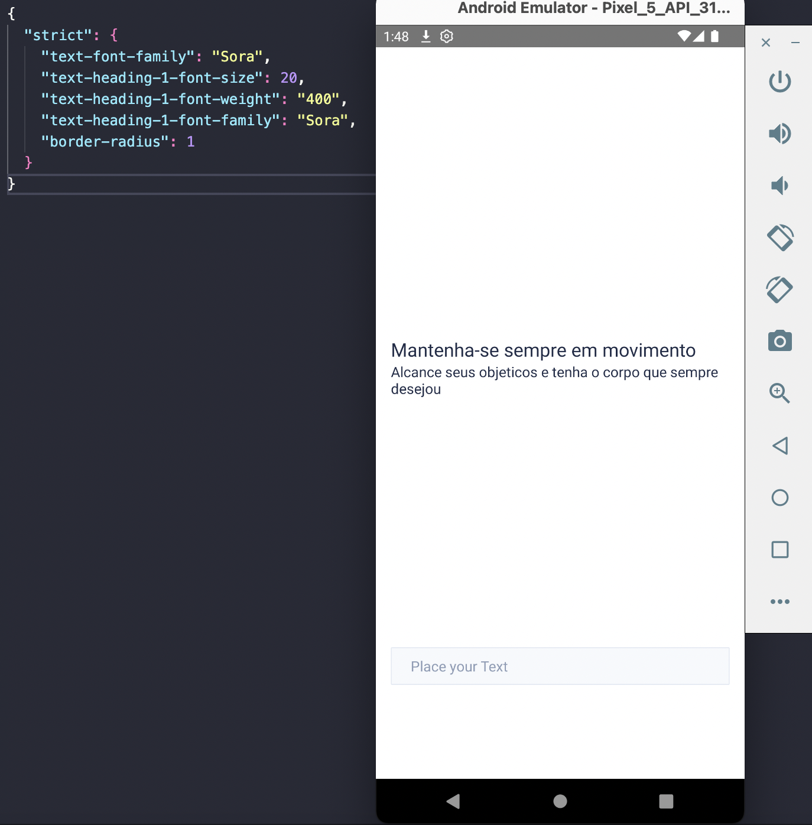Click the Volume Down icon
The height and width of the screenshot is (825, 812).
tap(781, 186)
